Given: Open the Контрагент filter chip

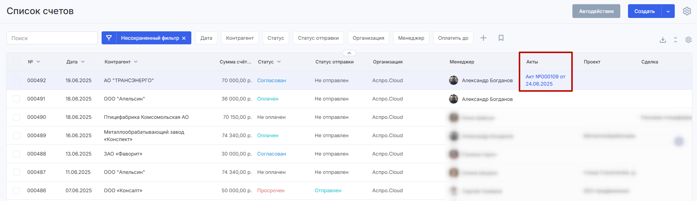Looking at the screenshot, I should tap(240, 38).
